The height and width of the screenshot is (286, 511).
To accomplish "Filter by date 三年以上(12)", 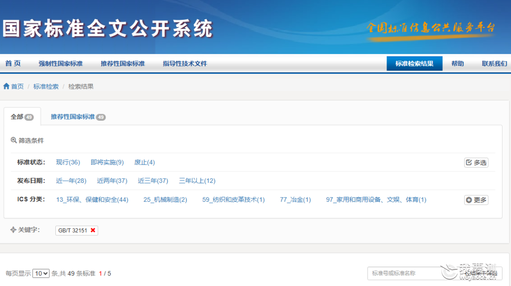I will 197,181.
